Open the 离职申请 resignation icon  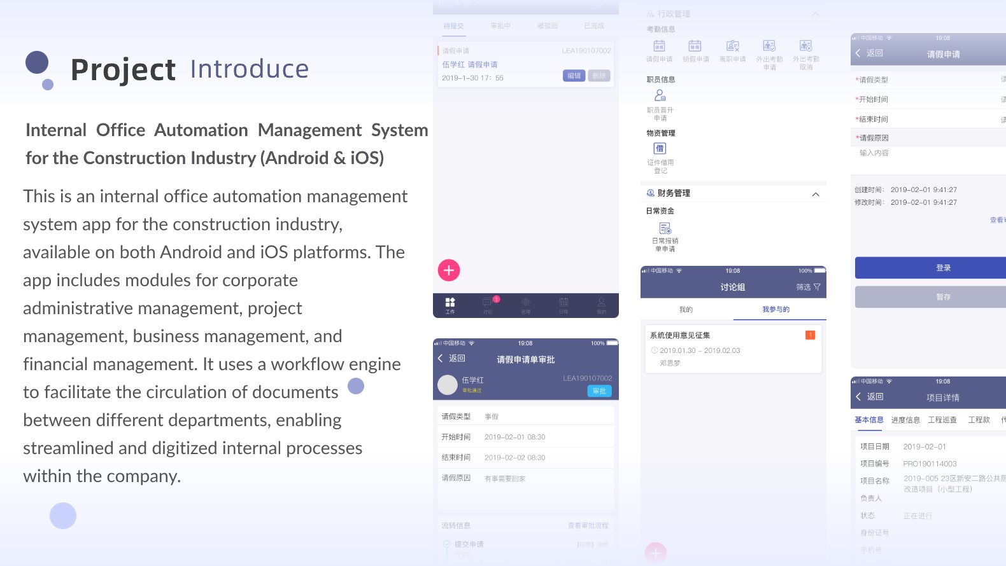732,46
